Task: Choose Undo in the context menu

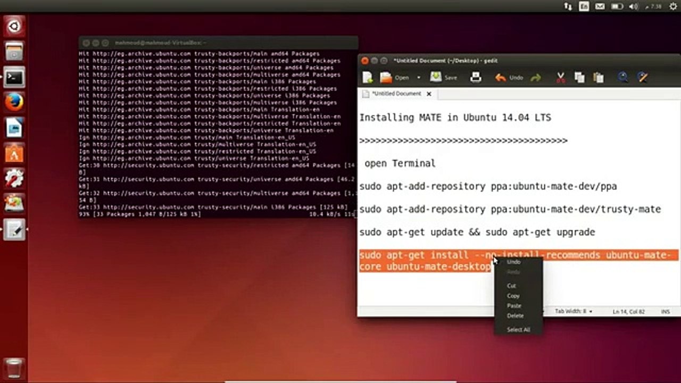Action: tap(513, 262)
